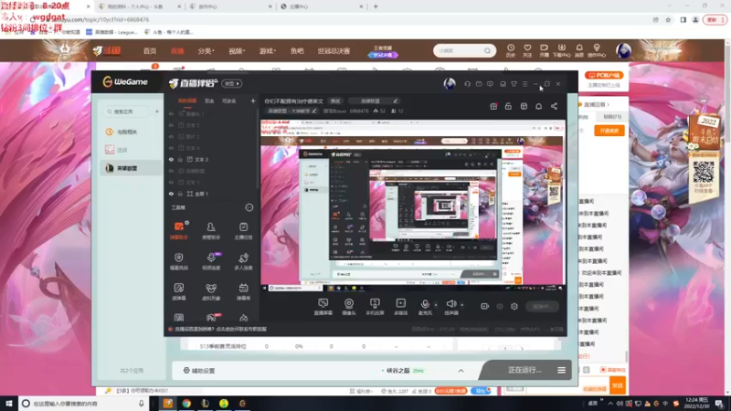The image size is (731, 411).
Task: Open 主播任务 tool in the toolbox
Action: (243, 231)
